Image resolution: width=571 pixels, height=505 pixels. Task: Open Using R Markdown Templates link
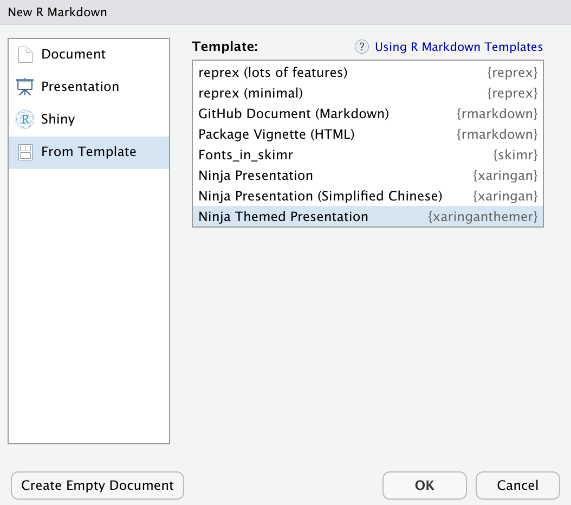pyautogui.click(x=459, y=47)
